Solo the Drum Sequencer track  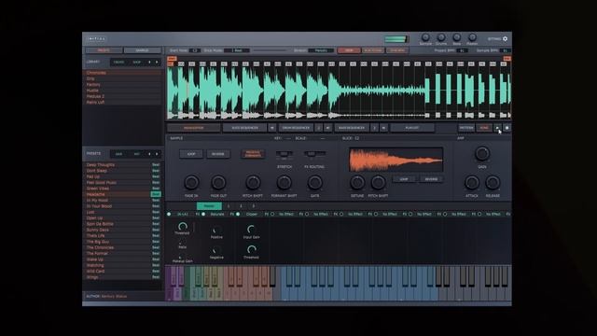319,128
